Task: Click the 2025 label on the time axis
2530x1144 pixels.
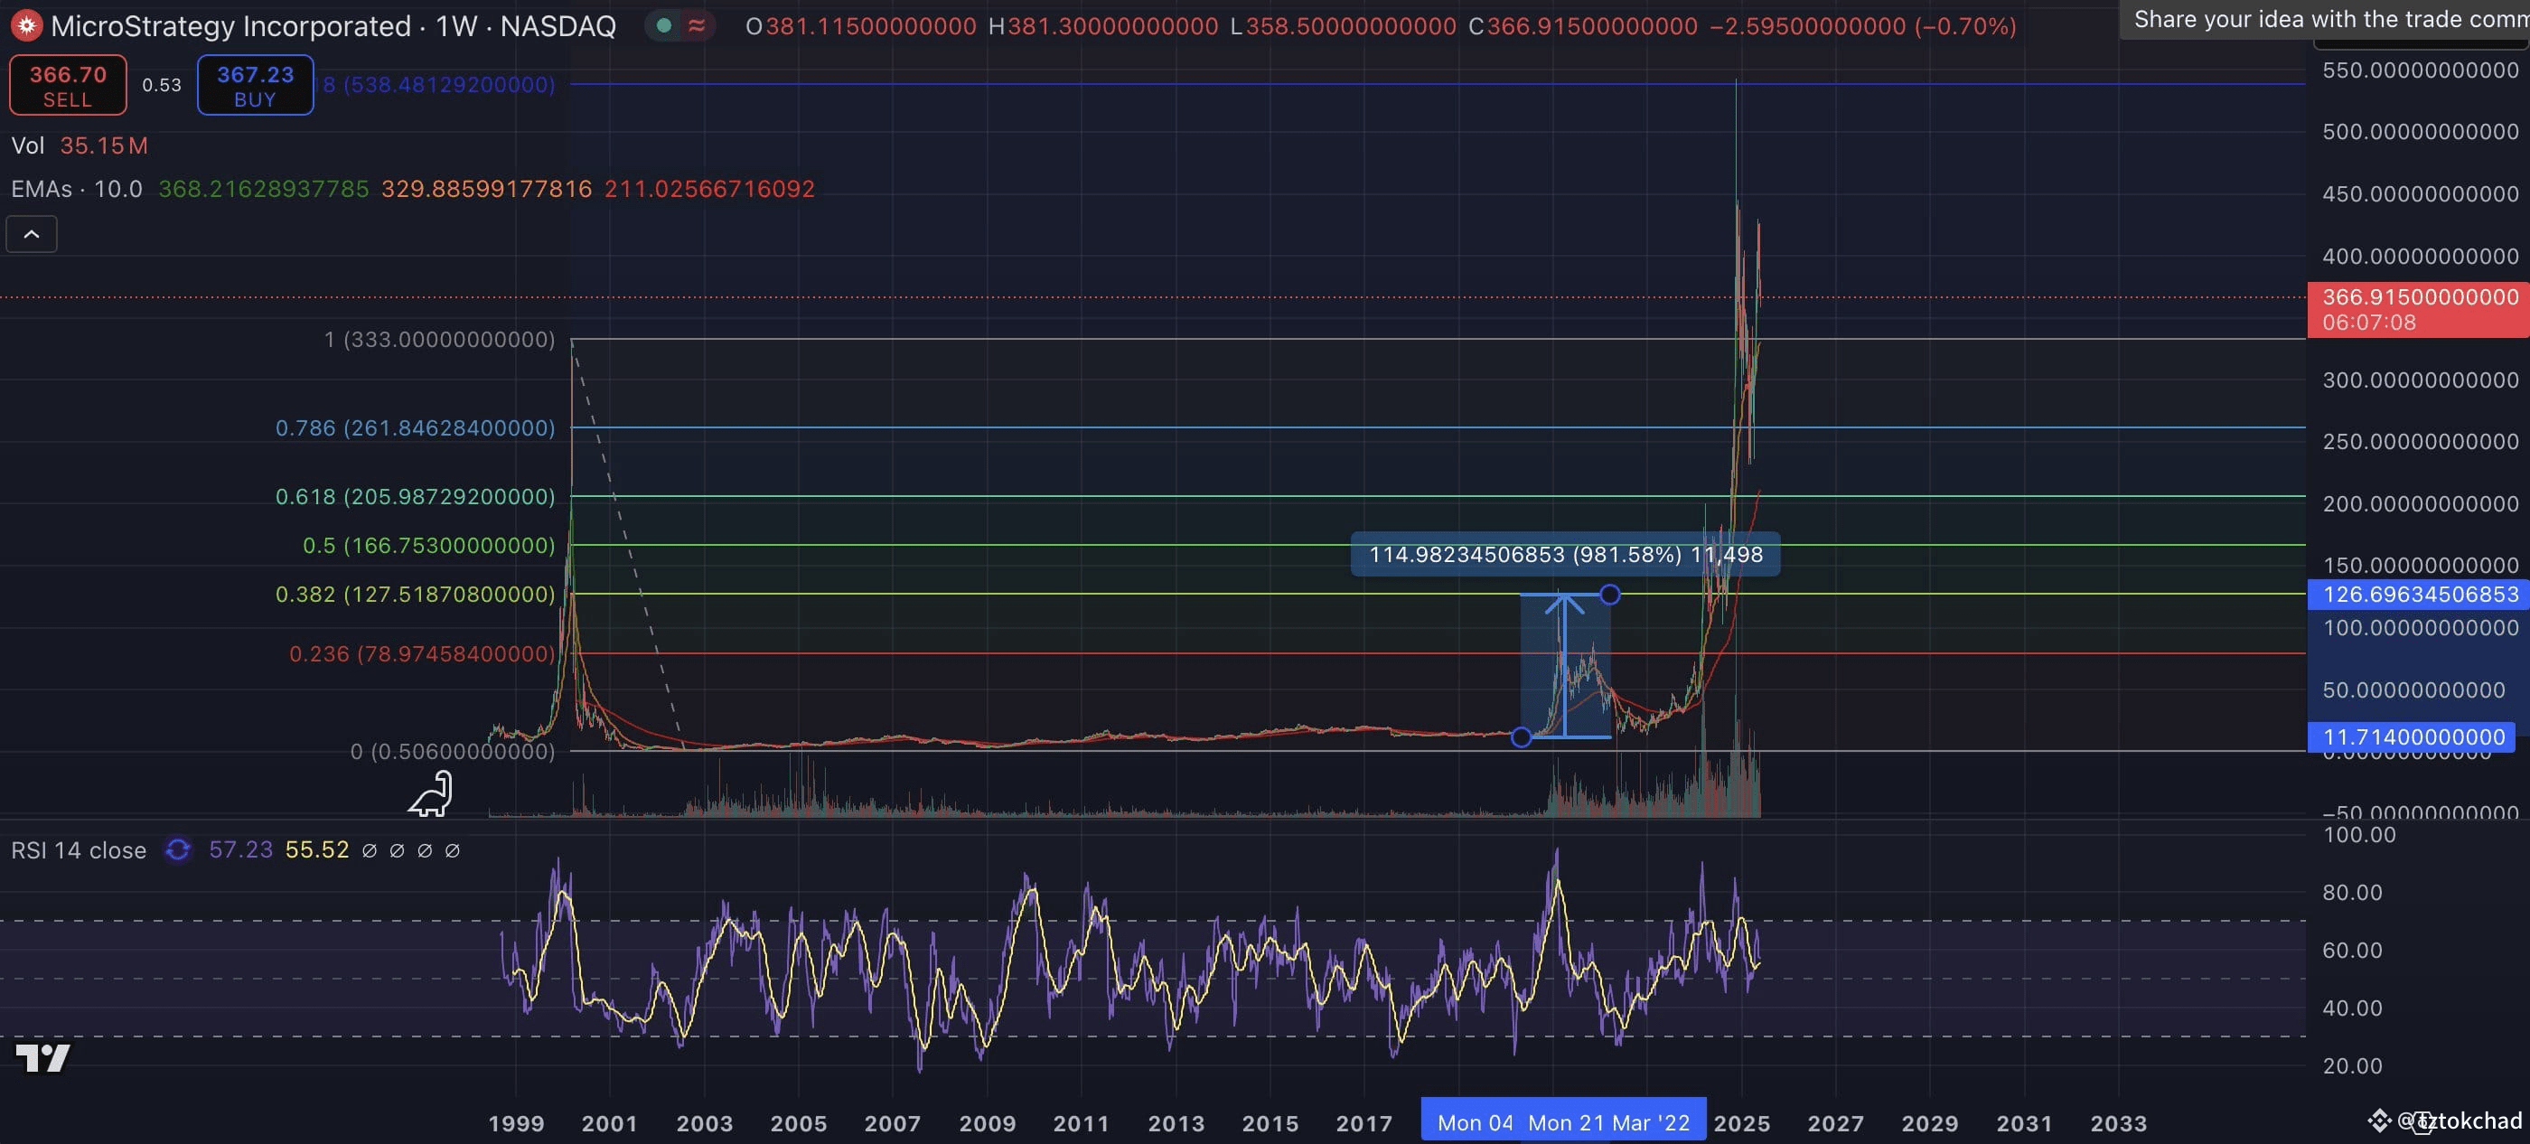Action: tap(1741, 1123)
